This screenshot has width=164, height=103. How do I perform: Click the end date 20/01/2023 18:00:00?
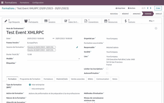64,39
